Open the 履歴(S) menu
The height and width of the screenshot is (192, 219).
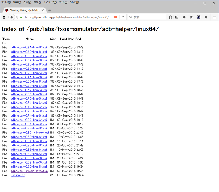tap(37, 2)
